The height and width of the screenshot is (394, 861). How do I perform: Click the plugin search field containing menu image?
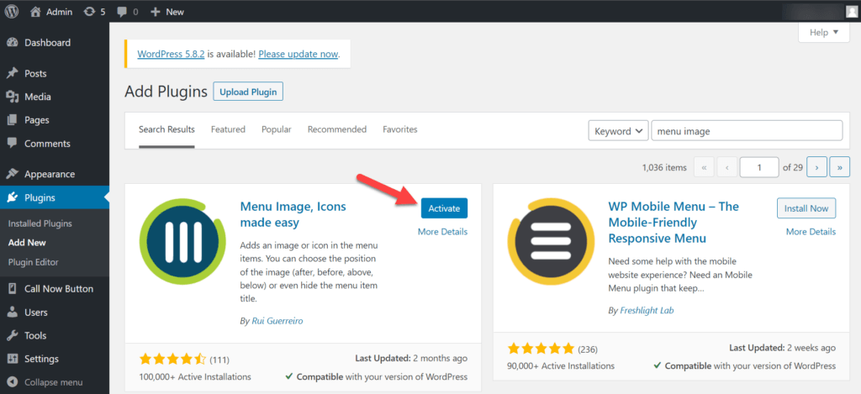click(747, 131)
